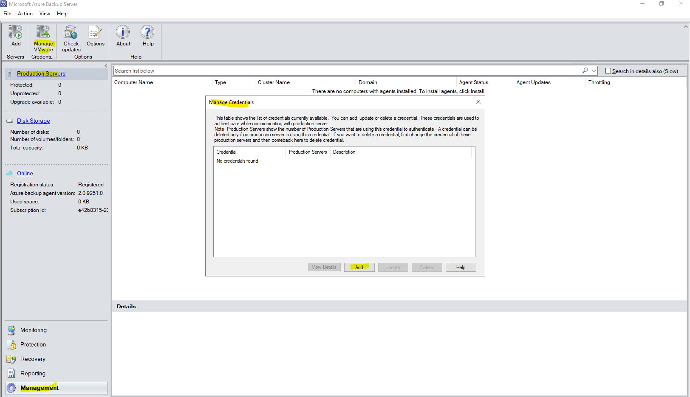
Task: Click the Monitoring workspace icon
Action: pos(11,330)
